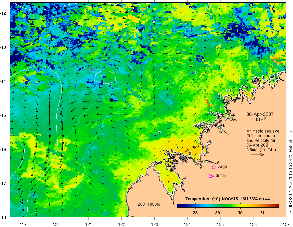Click the 30 tick label on color scale
This screenshot has height=227, width=293.
click(240, 213)
